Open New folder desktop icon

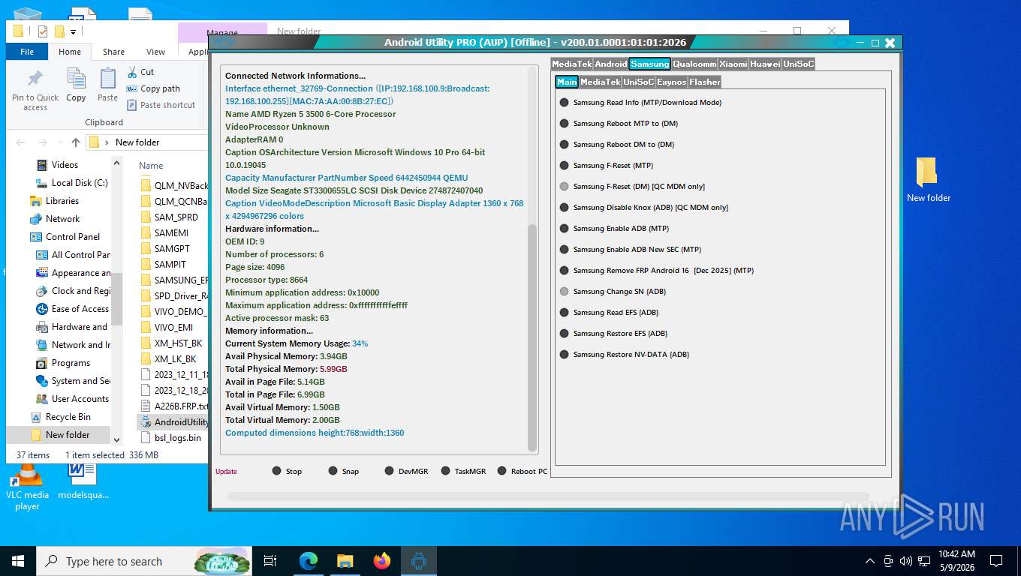[x=928, y=180]
